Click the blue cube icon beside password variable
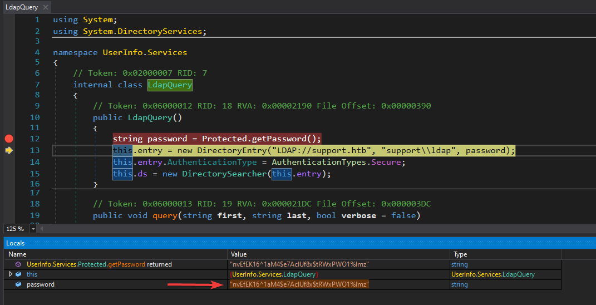The height and width of the screenshot is (305, 596). pyautogui.click(x=18, y=284)
